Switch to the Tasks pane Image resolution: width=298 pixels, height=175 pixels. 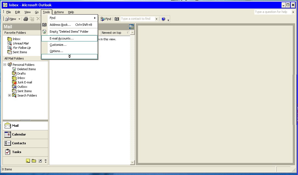coord(26,152)
